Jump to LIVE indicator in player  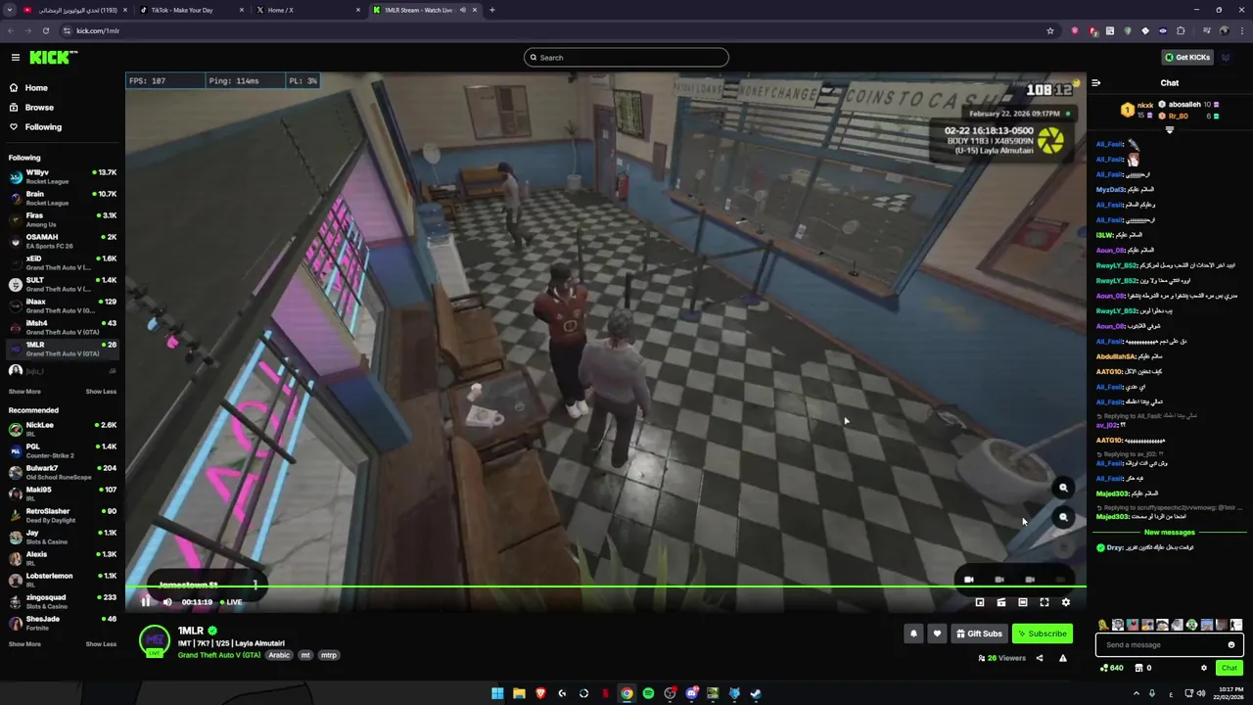pyautogui.click(x=230, y=602)
